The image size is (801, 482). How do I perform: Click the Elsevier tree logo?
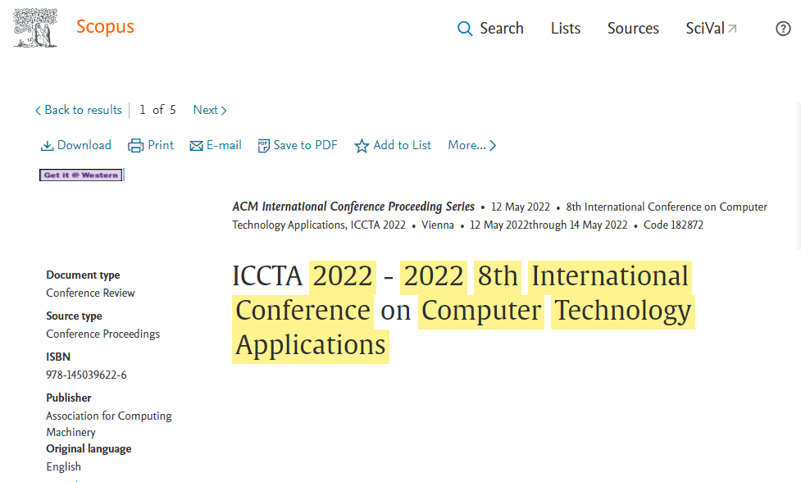pyautogui.click(x=35, y=28)
